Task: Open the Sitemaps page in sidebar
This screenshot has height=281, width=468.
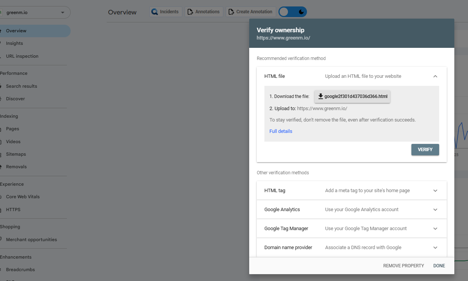Action: [x=16, y=154]
